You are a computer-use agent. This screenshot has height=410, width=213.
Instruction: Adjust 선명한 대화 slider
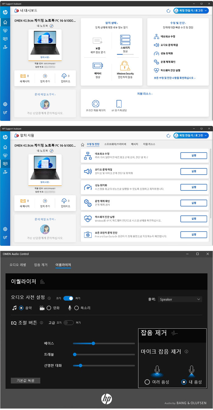104,365
